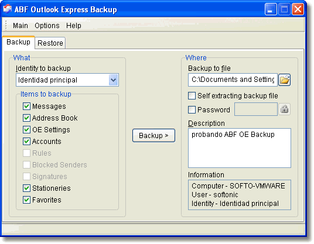Viewport: 314px width, 244px height.
Task: Click the toolbar grip handle beside Main menu
Action: click(6, 25)
